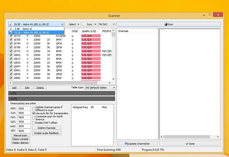Uncheck transponder 10832 checkbox
The height and width of the screenshot is (157, 229).
pyautogui.click(x=11, y=62)
